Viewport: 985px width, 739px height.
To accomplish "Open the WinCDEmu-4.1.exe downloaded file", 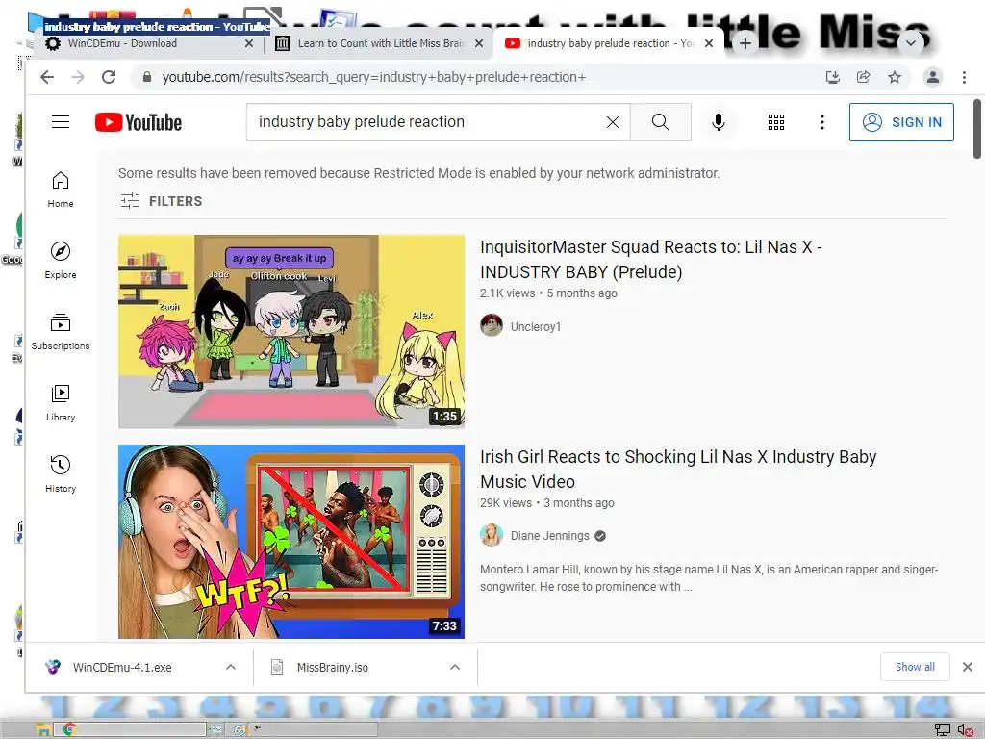I will 122,668.
